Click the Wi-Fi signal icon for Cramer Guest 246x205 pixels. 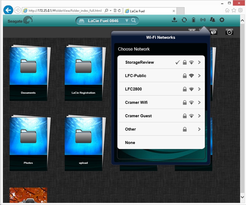click(191, 116)
